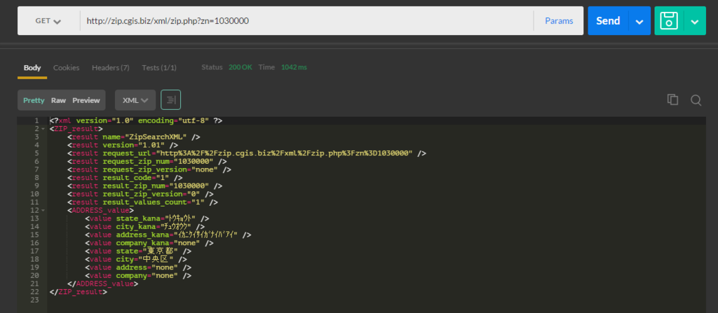The image size is (718, 313).
Task: Open the XML format dropdown
Action: click(x=135, y=100)
